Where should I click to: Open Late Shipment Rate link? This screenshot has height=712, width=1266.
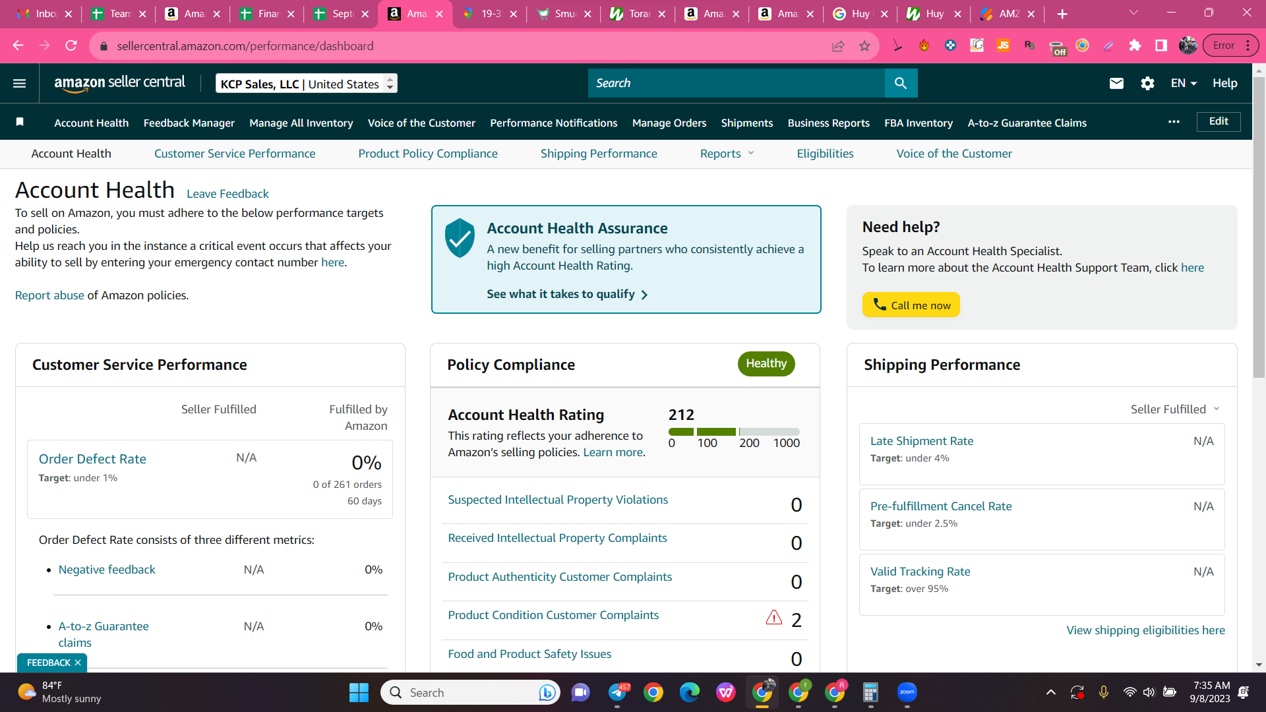(922, 441)
